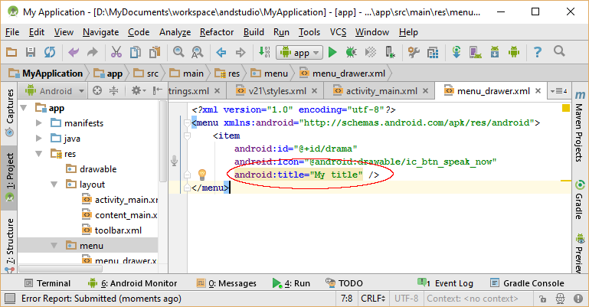Click the Undo arrow icon

[74, 52]
